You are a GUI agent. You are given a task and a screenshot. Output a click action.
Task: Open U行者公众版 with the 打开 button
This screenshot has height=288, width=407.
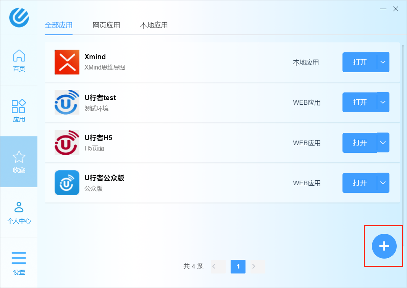pyautogui.click(x=360, y=183)
